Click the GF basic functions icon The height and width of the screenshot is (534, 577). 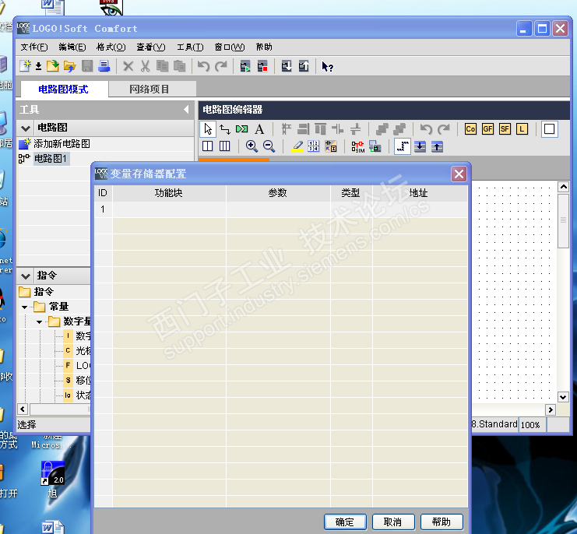point(487,128)
